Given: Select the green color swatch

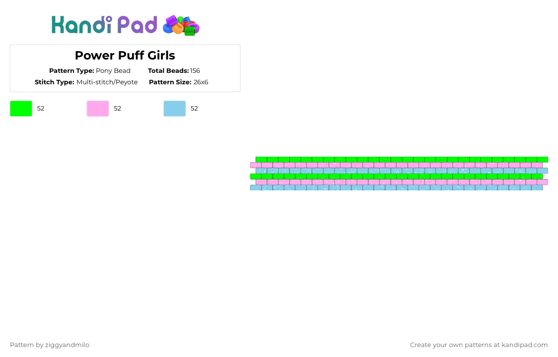Looking at the screenshot, I should [21, 109].
